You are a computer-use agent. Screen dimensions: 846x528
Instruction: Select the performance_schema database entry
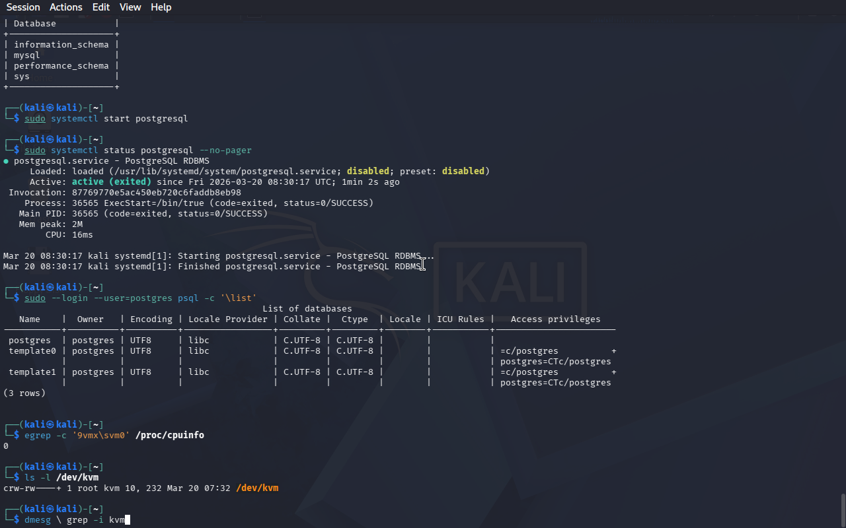(61, 66)
